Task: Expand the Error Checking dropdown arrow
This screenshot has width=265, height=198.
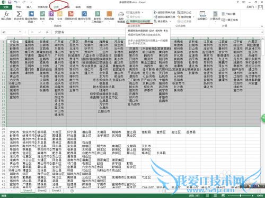Action: [x=193, y=17]
